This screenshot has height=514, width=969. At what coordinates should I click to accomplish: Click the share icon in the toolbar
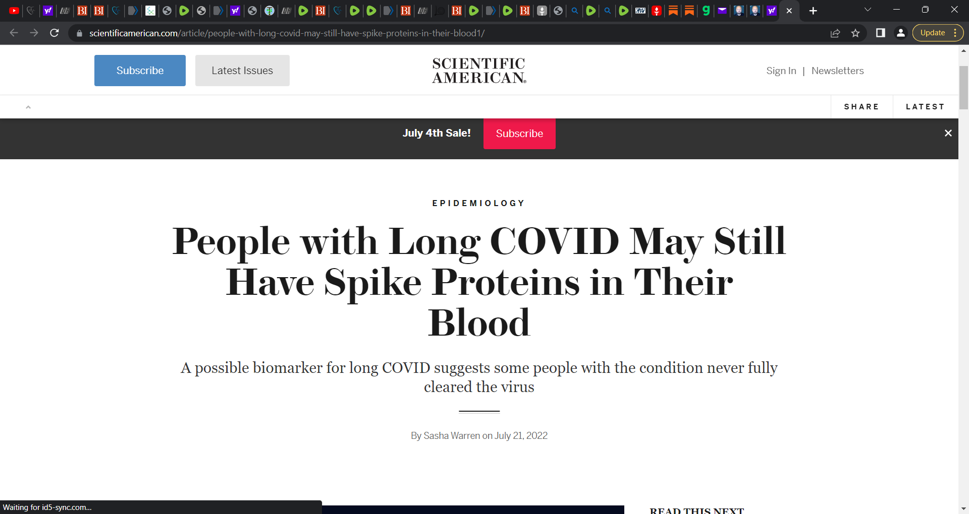[x=835, y=33]
